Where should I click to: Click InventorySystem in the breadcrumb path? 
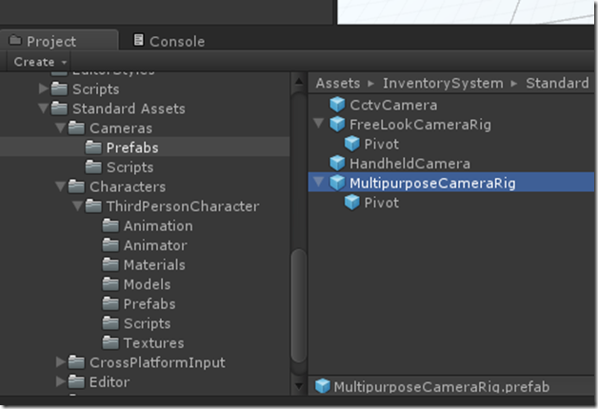443,84
